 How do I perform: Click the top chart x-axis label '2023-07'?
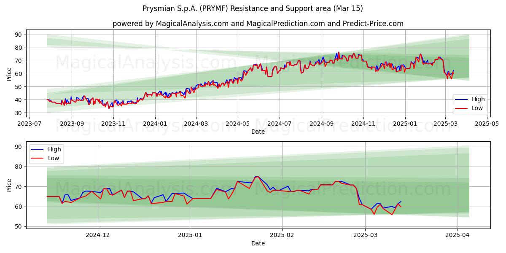tap(30, 124)
